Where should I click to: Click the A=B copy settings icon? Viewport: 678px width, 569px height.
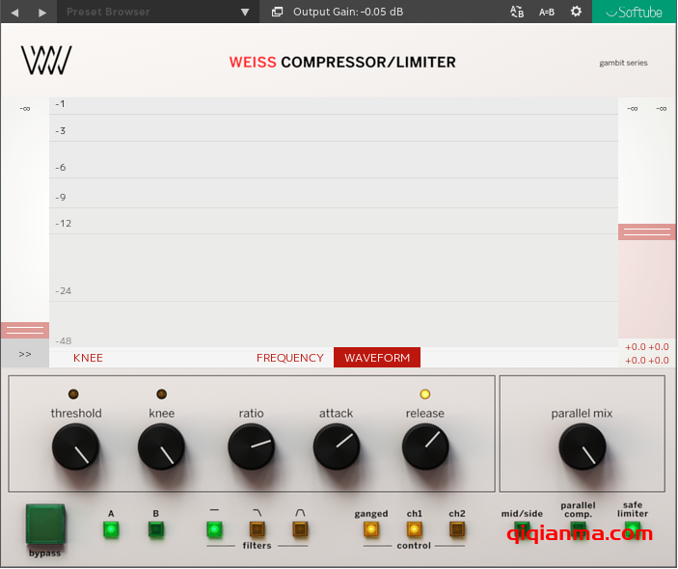547,12
